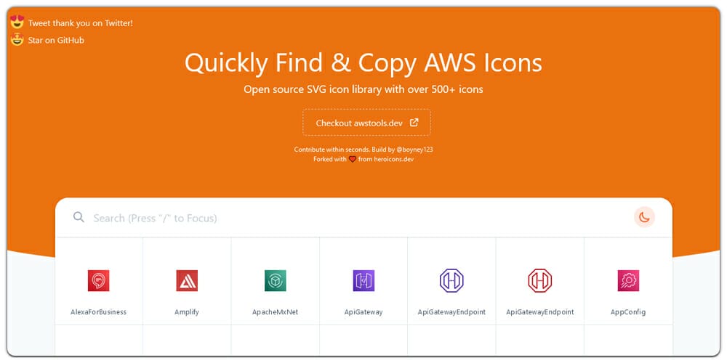Click the search magnifier icon
This screenshot has width=727, height=363.
tap(79, 217)
